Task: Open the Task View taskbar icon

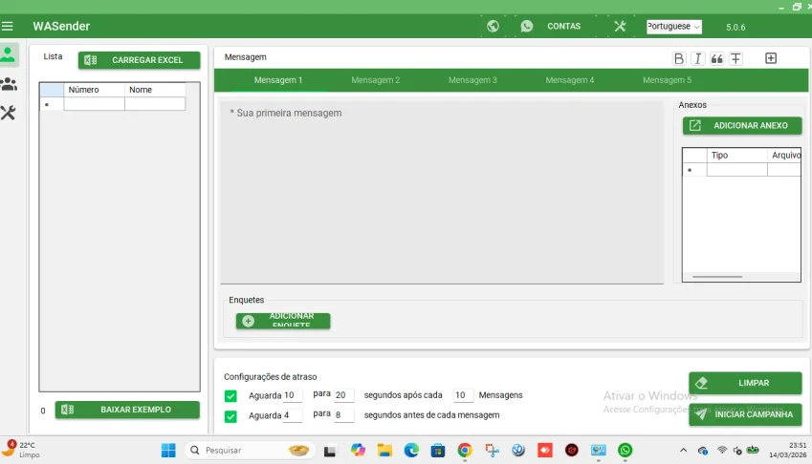Action: [x=330, y=451]
